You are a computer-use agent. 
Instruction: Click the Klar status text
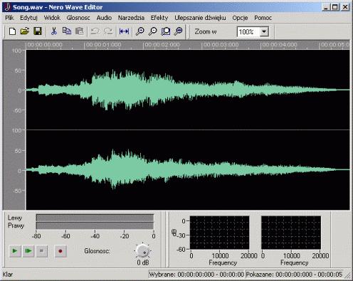click(x=8, y=275)
